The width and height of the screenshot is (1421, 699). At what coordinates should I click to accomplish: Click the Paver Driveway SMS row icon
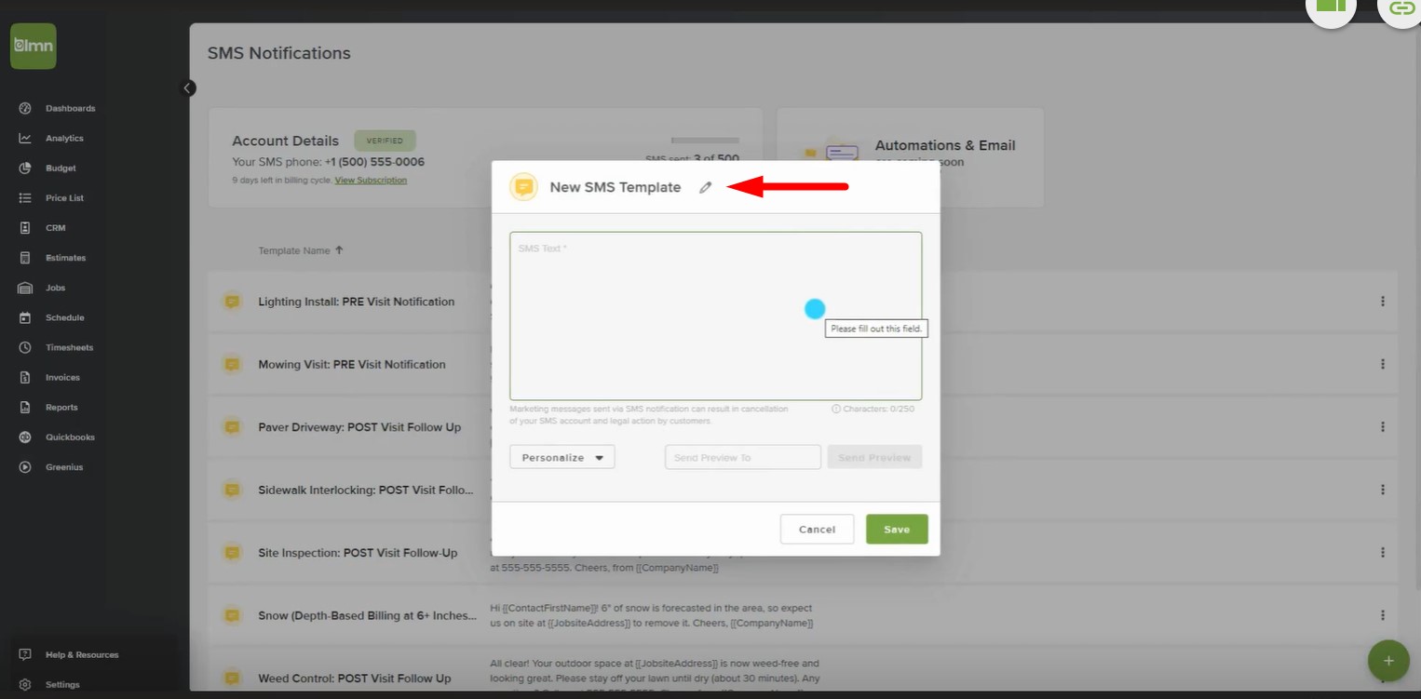click(x=232, y=427)
